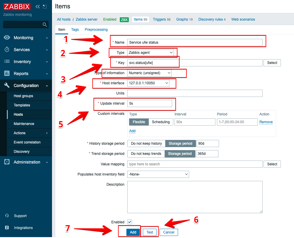Select Scheduling custom interval type
Screen dimensions: 294x238
click(x=161, y=122)
